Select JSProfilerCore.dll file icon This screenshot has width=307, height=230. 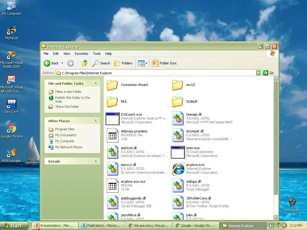[178, 202]
